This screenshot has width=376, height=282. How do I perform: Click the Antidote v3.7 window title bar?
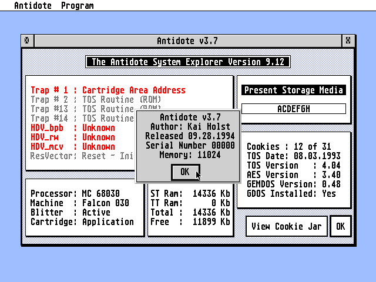pos(187,41)
